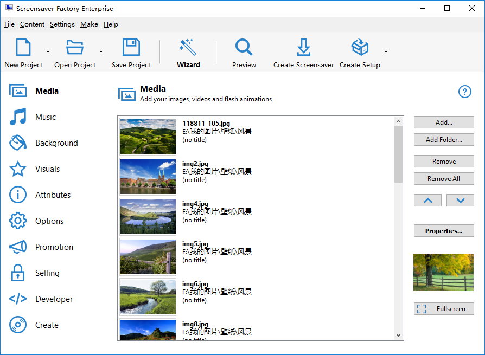485x355 pixels.
Task: Open the File menu
Action: 9,24
